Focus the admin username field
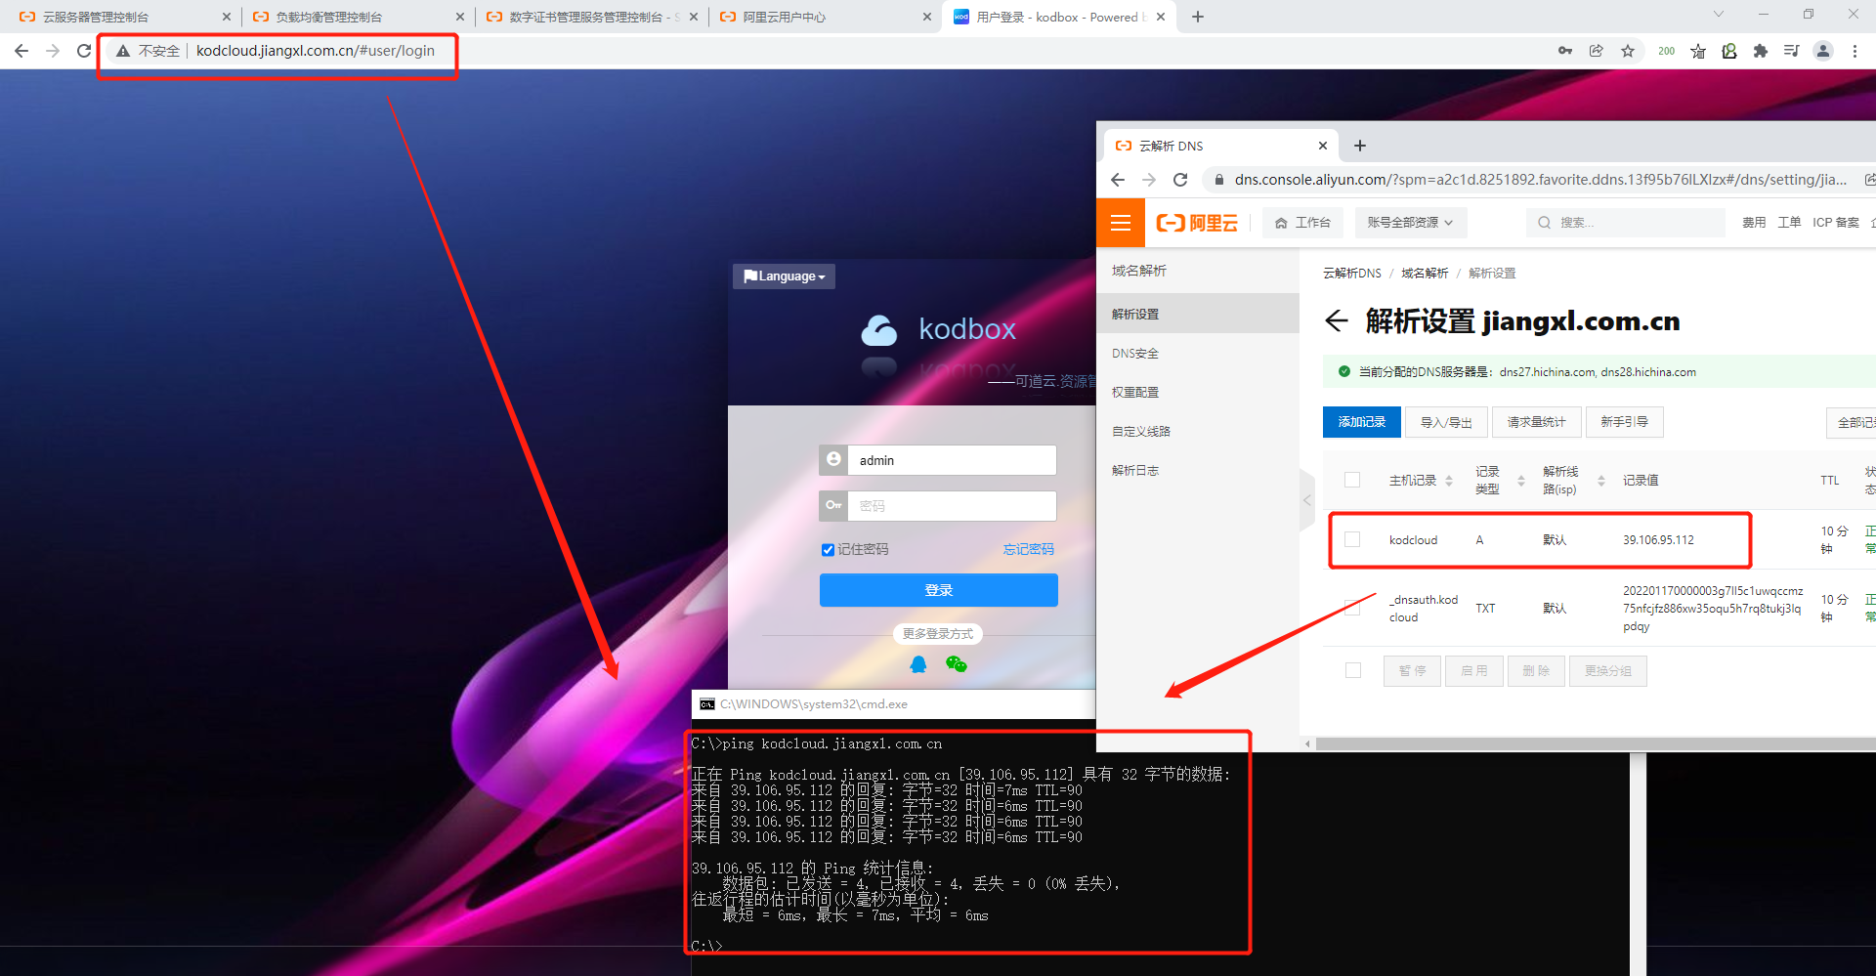Image resolution: width=1876 pixels, height=976 pixels. click(x=952, y=460)
